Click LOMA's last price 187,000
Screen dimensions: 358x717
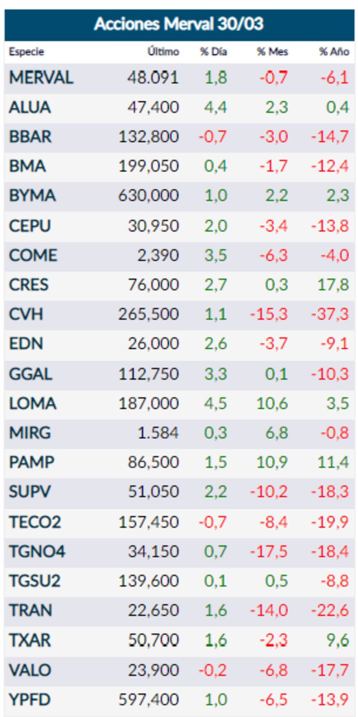[x=149, y=403]
